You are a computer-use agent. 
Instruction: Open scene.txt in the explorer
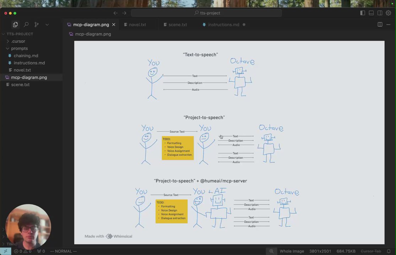[20, 85]
